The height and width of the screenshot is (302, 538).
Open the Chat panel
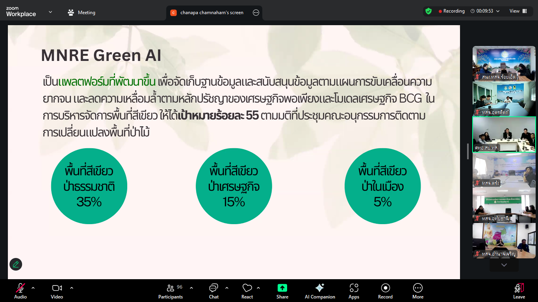point(214,291)
